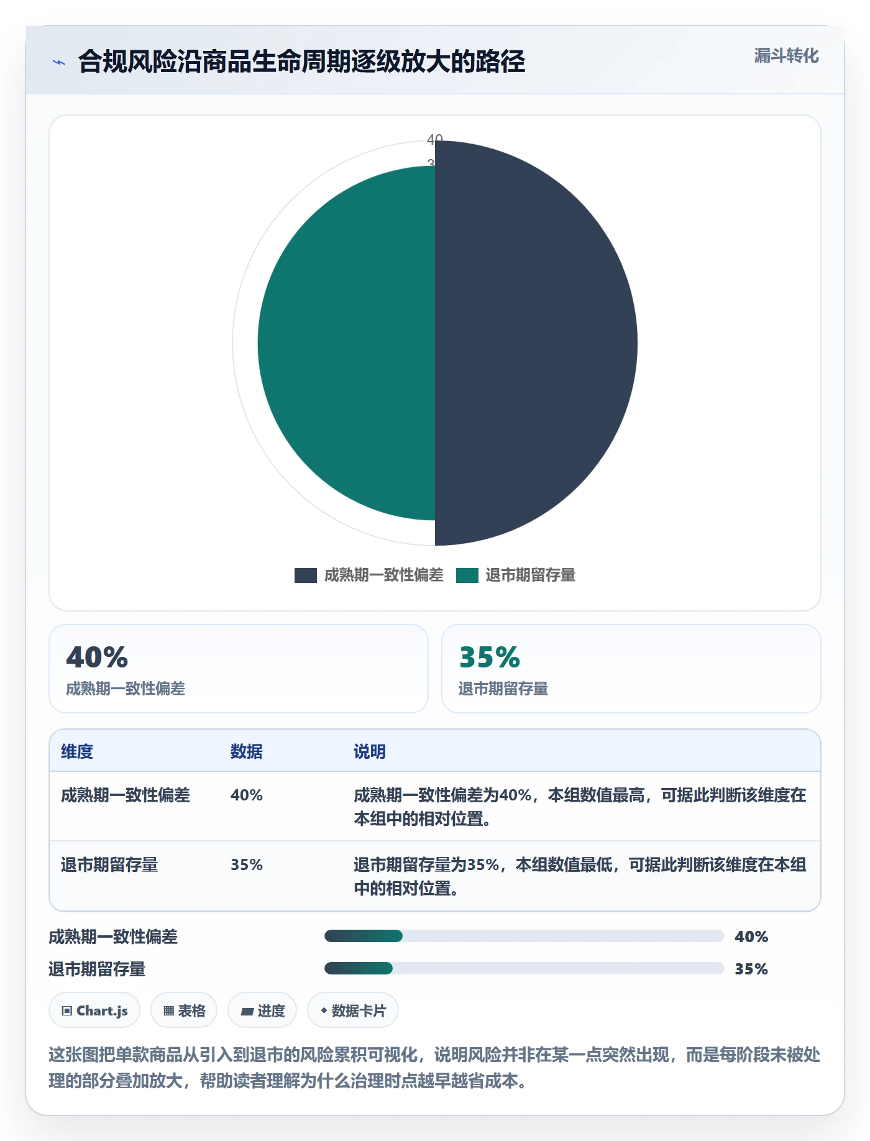Click the 数据 column header

tap(247, 751)
